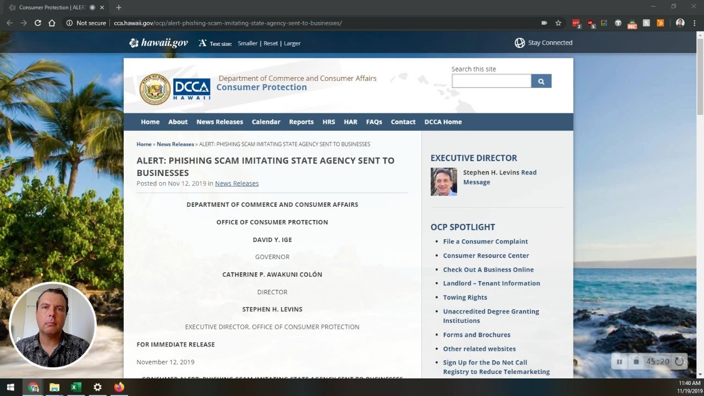Click the camera icon in address bar
The width and height of the screenshot is (704, 396).
(544, 23)
